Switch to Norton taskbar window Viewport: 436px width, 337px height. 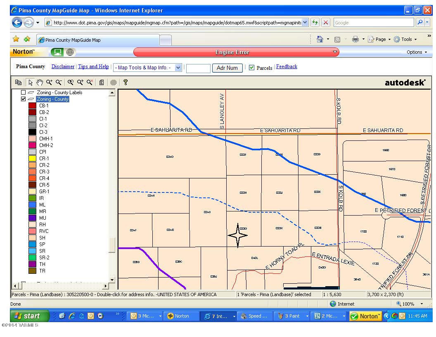pyautogui.click(x=181, y=316)
